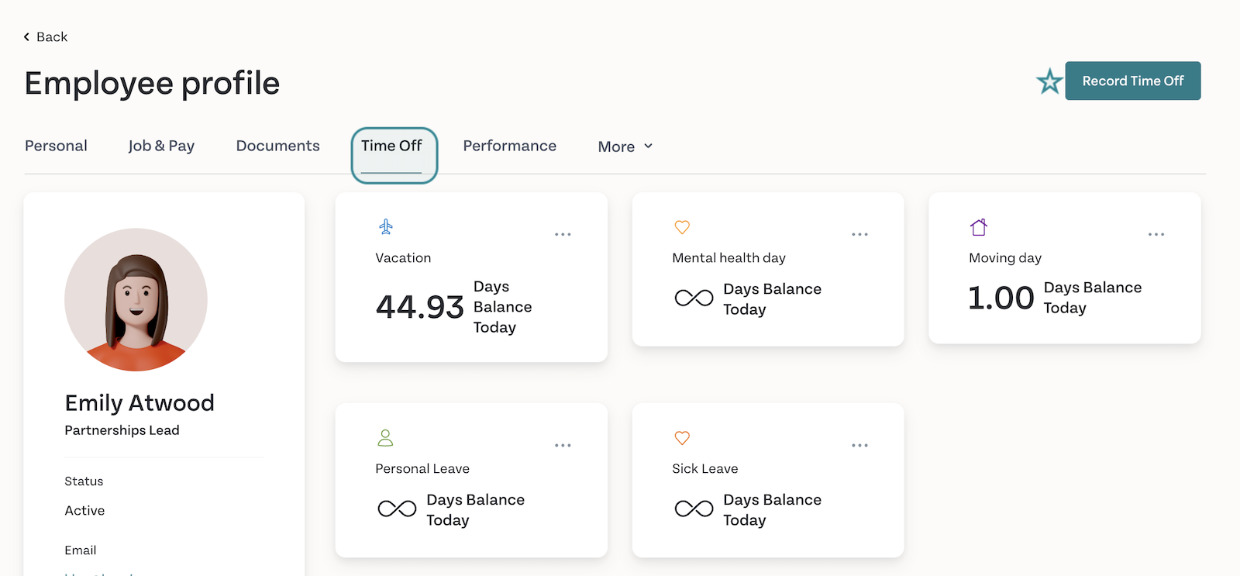Image resolution: width=1240 pixels, height=576 pixels.
Task: Click the heart icon on Sick Leave card
Action: pyautogui.click(x=682, y=438)
